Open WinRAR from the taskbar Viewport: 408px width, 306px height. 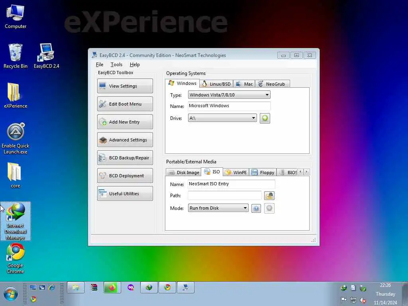(x=94, y=288)
